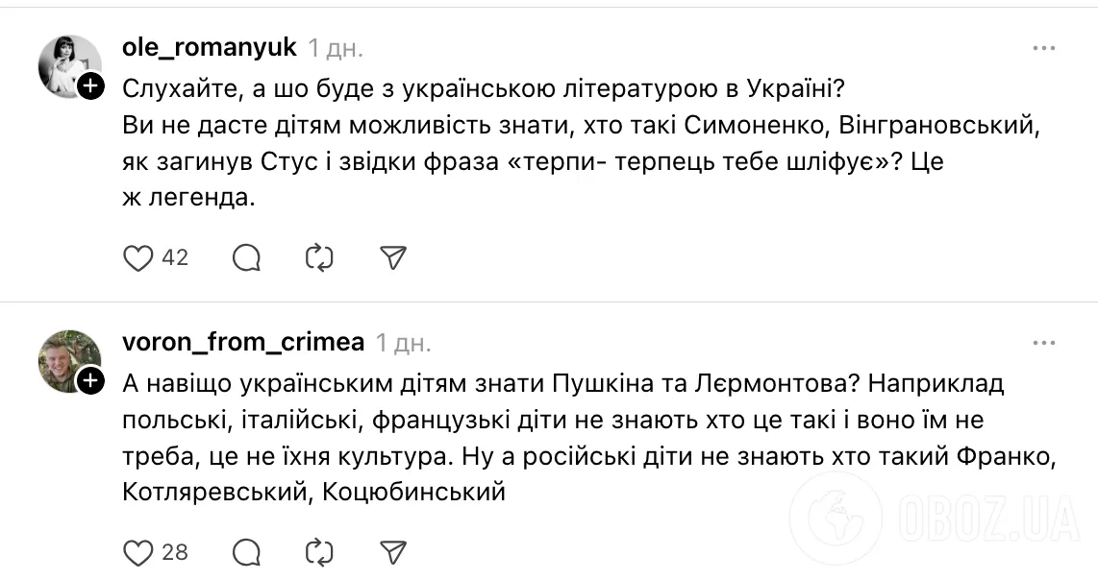Screen dimensions: 1098x580
Task: Follow ole_romanyuk via the plus badge
Action: [x=89, y=86]
